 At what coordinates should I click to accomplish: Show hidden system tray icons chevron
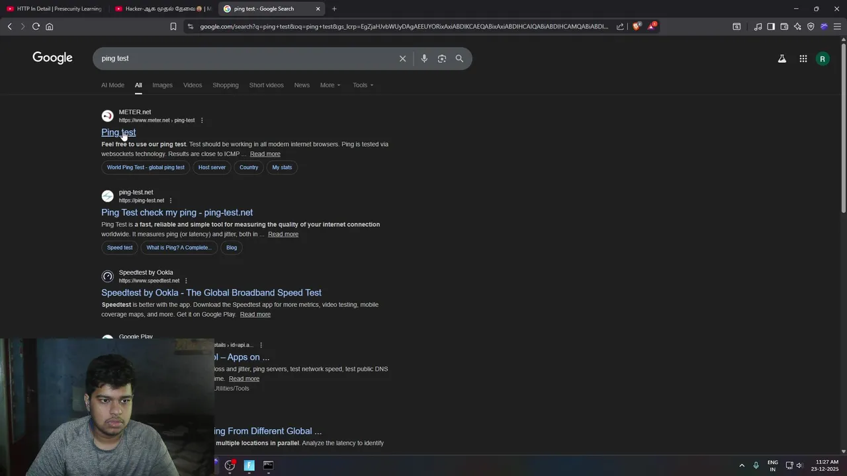point(742,465)
